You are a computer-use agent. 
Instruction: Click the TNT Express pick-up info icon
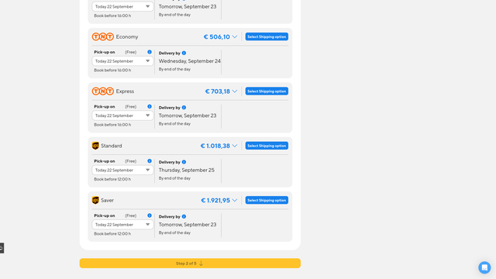click(x=150, y=107)
